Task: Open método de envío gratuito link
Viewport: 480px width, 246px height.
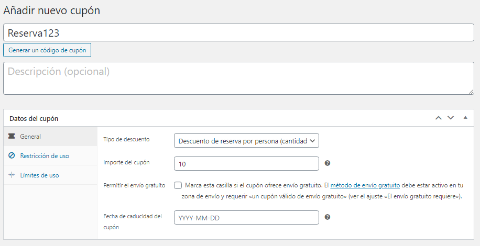Action: coord(365,185)
